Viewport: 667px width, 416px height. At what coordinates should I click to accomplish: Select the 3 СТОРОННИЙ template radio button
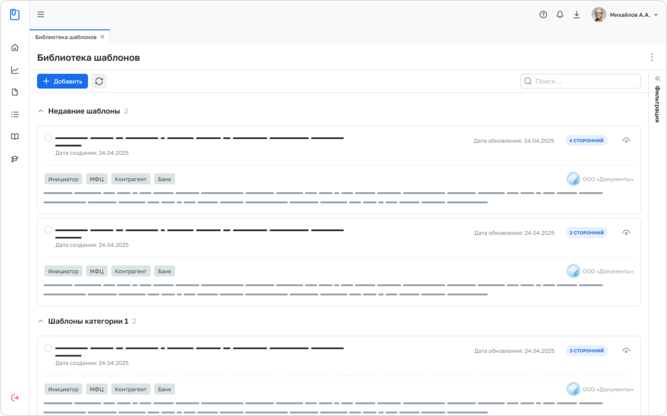(x=48, y=348)
